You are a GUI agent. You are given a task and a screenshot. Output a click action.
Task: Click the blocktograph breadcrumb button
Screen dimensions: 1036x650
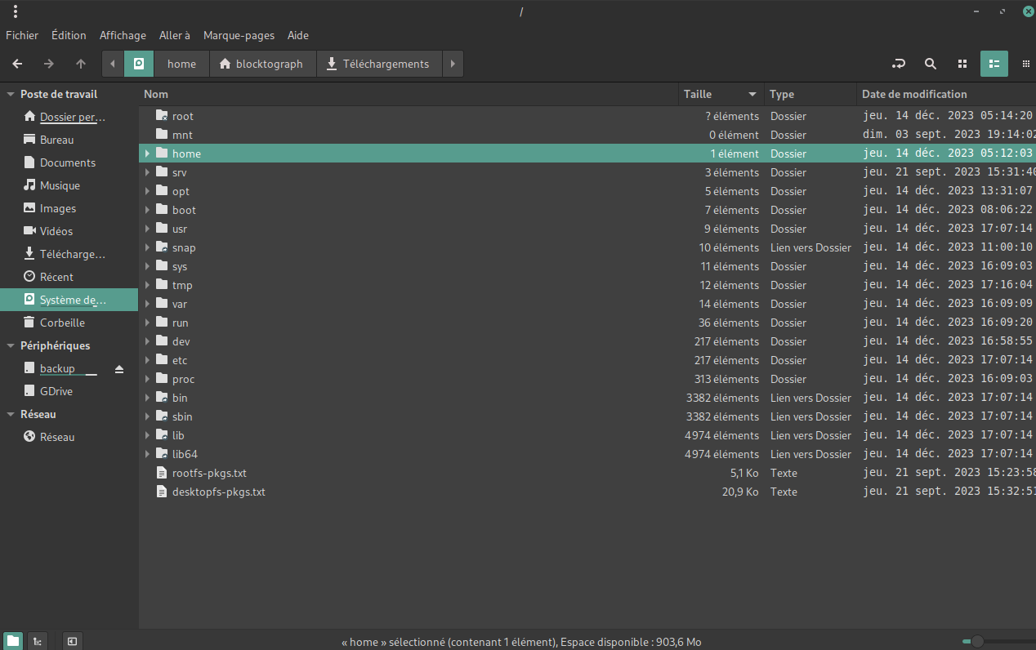pos(263,64)
